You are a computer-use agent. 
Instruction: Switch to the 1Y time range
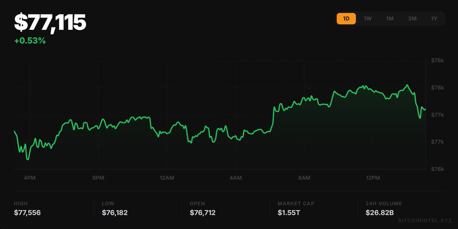(x=434, y=19)
